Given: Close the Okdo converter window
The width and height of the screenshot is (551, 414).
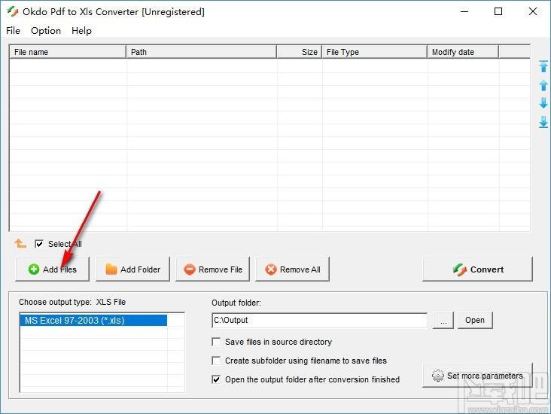Looking at the screenshot, I should point(533,11).
